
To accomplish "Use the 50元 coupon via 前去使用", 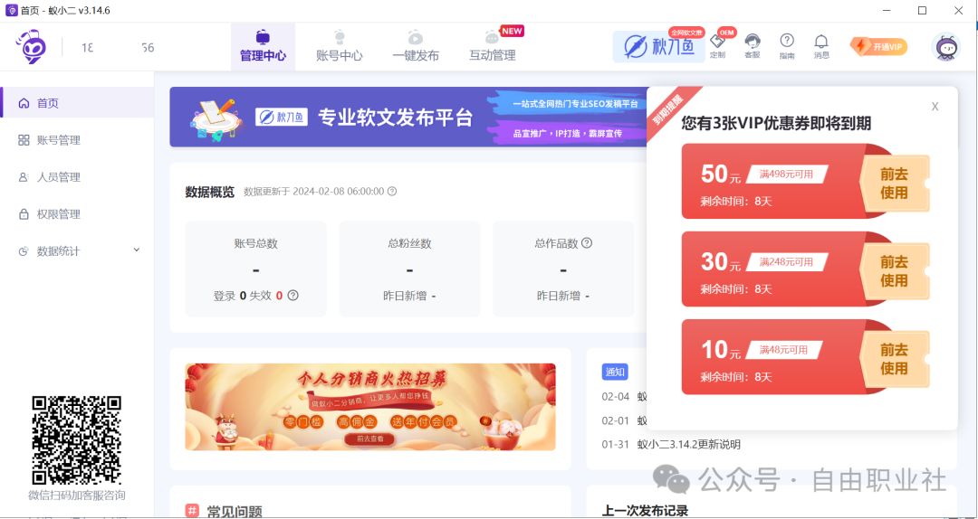I will coord(894,184).
